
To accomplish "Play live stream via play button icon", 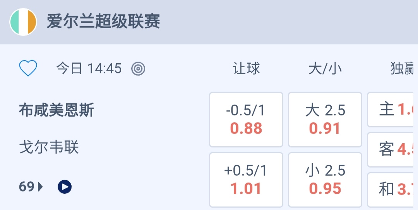I will click(65, 187).
